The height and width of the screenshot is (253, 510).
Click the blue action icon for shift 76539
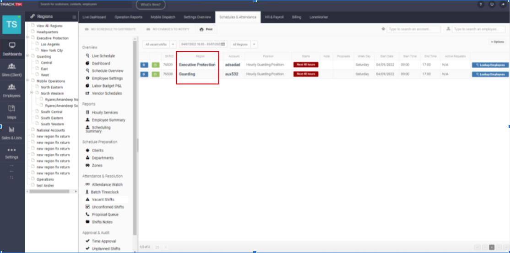tap(144, 65)
